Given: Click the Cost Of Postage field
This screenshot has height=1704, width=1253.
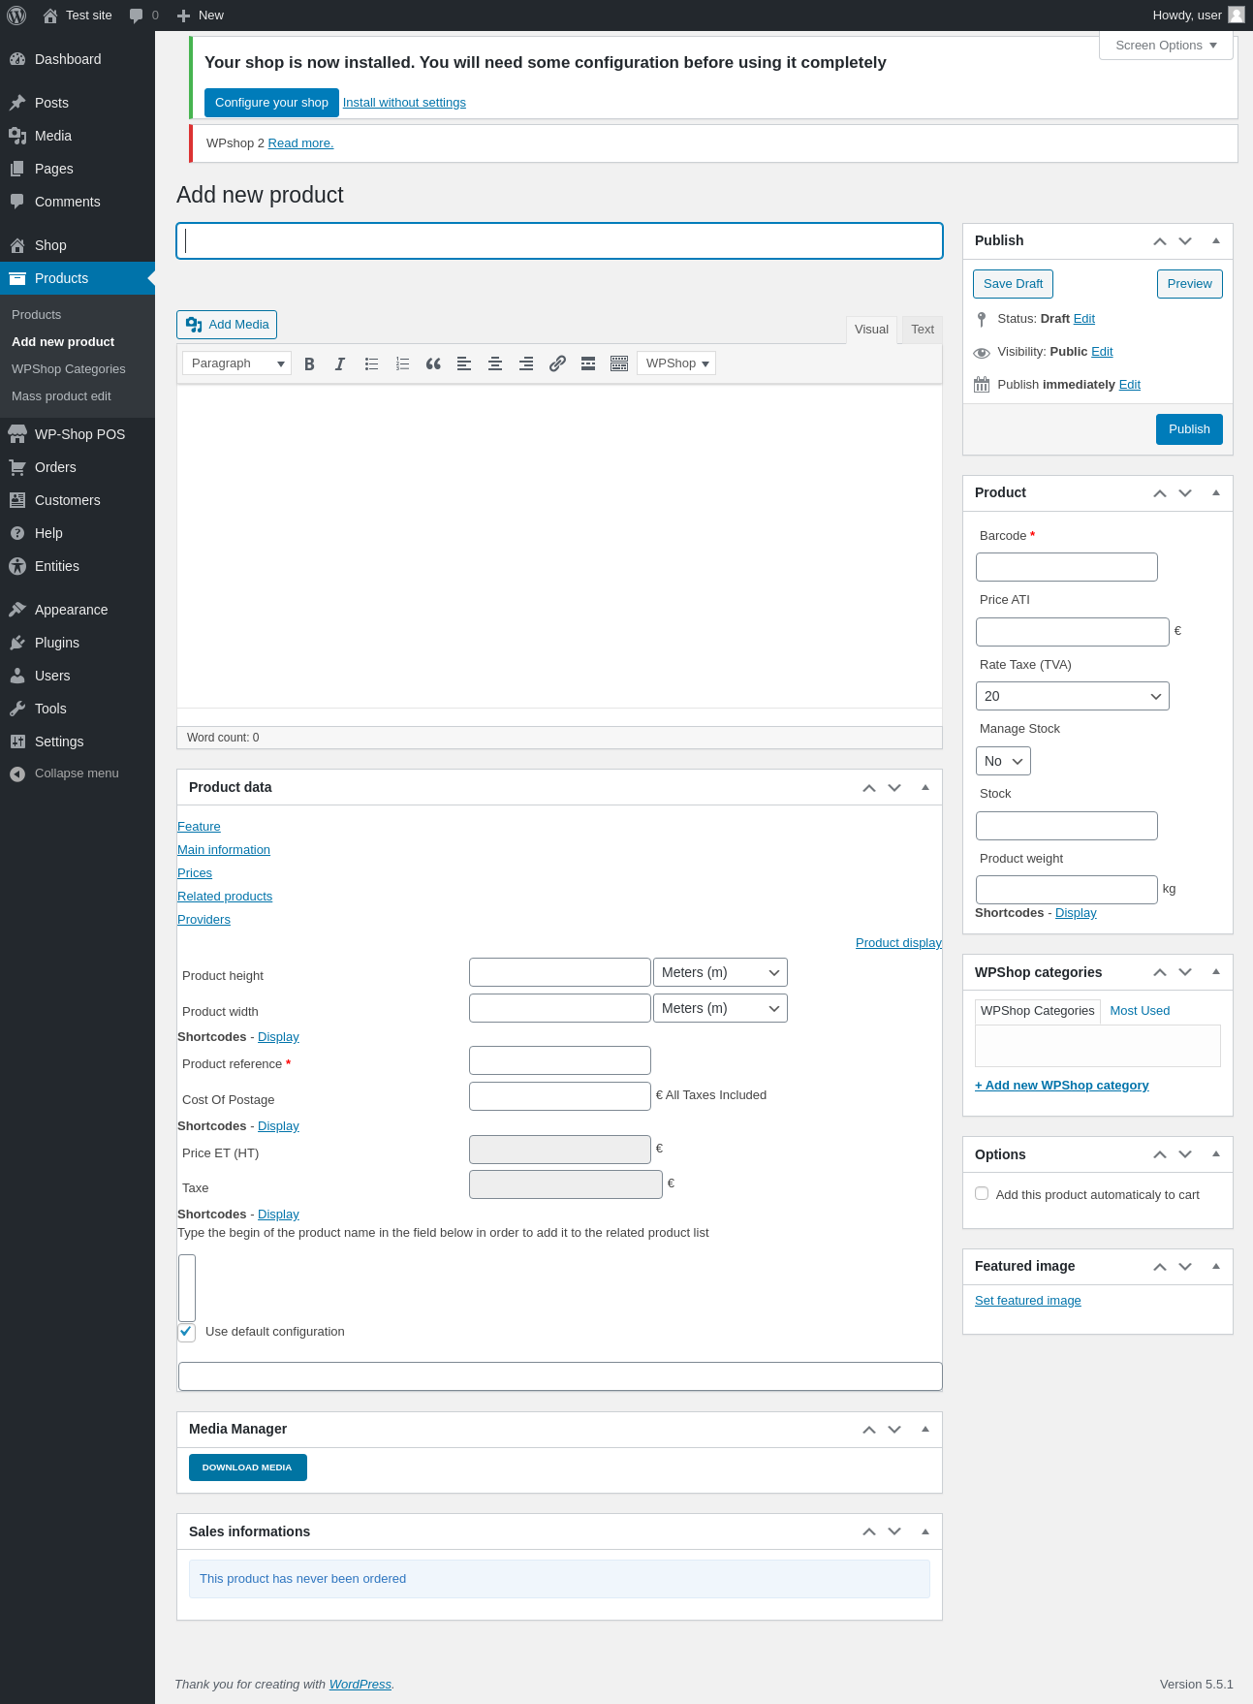Looking at the screenshot, I should pyautogui.click(x=559, y=1096).
